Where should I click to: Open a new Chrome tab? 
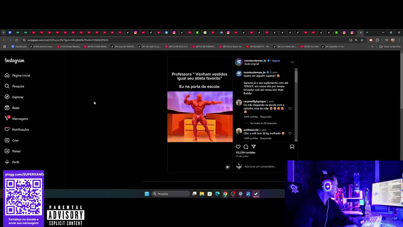367,32
